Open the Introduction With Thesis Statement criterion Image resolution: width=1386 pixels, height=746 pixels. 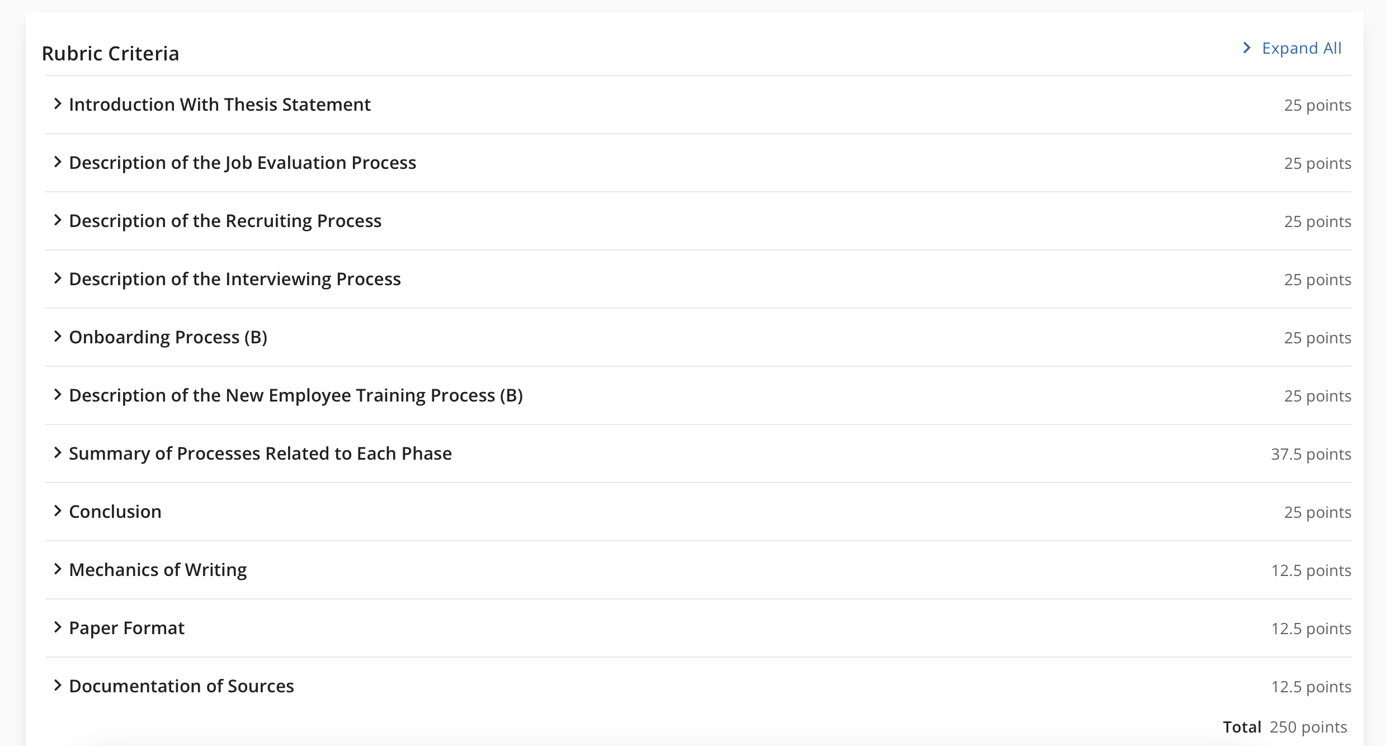pyautogui.click(x=220, y=105)
